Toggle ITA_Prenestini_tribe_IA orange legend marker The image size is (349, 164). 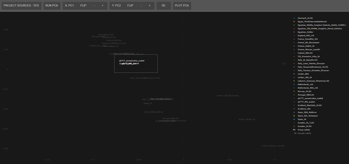click(x=294, y=57)
